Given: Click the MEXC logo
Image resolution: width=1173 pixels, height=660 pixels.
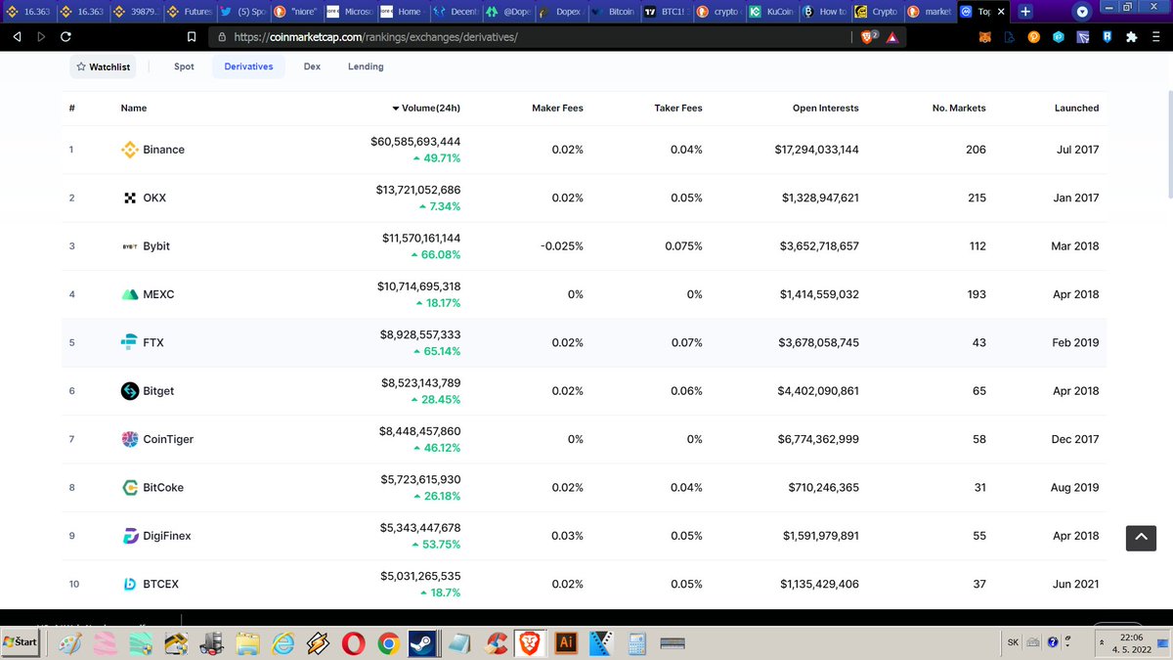Looking at the screenshot, I should [x=129, y=294].
